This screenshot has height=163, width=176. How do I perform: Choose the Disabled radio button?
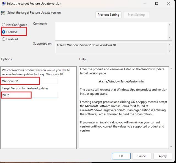(x=4, y=39)
